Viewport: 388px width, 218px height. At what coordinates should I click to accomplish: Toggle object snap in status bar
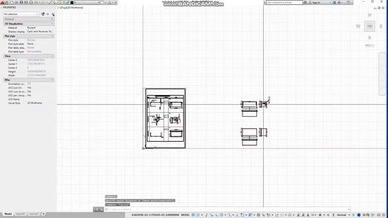tap(242, 215)
